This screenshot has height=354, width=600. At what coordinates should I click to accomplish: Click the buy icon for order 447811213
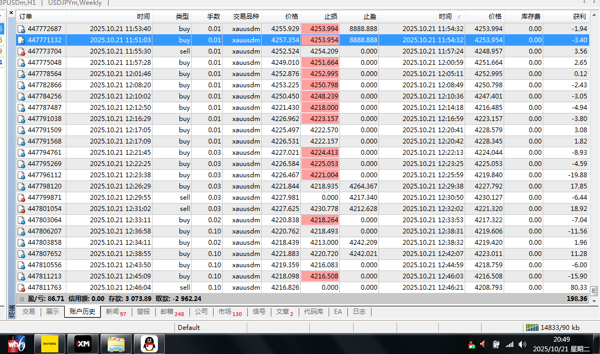pyautogui.click(x=21, y=276)
